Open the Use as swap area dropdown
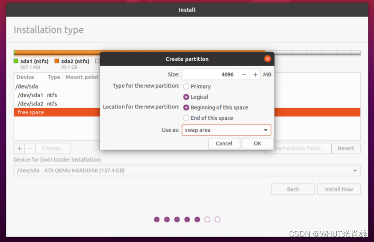The width and height of the screenshot is (374, 242). pyautogui.click(x=227, y=130)
